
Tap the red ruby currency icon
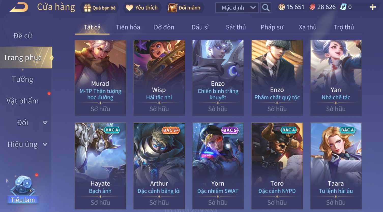coord(312,7)
